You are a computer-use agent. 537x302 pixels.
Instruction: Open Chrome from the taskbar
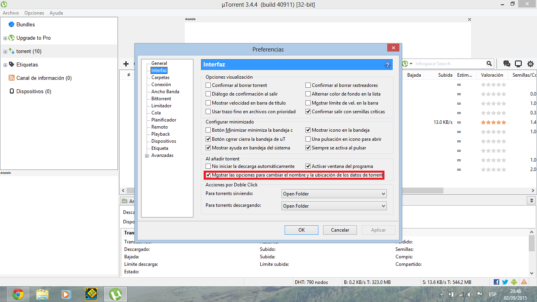tap(18, 294)
